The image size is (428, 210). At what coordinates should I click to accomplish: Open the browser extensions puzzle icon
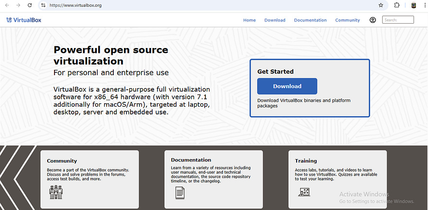pyautogui.click(x=397, y=5)
